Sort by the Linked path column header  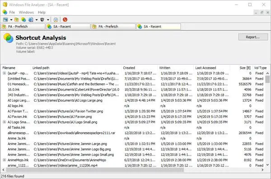coord(76,68)
